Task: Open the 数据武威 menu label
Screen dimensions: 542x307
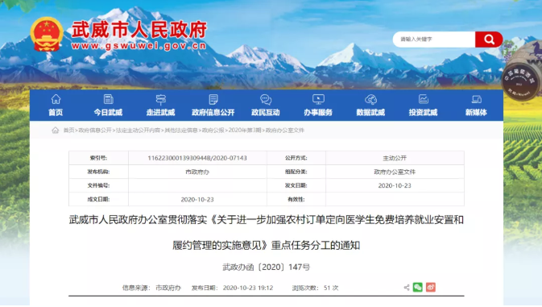Action: [370, 112]
